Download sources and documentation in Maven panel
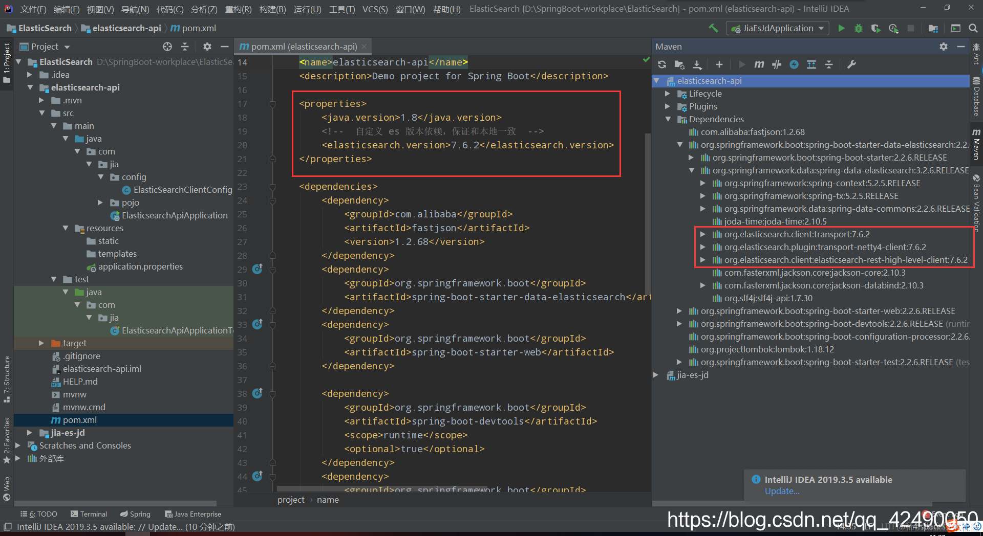The image size is (983, 536). [x=697, y=64]
